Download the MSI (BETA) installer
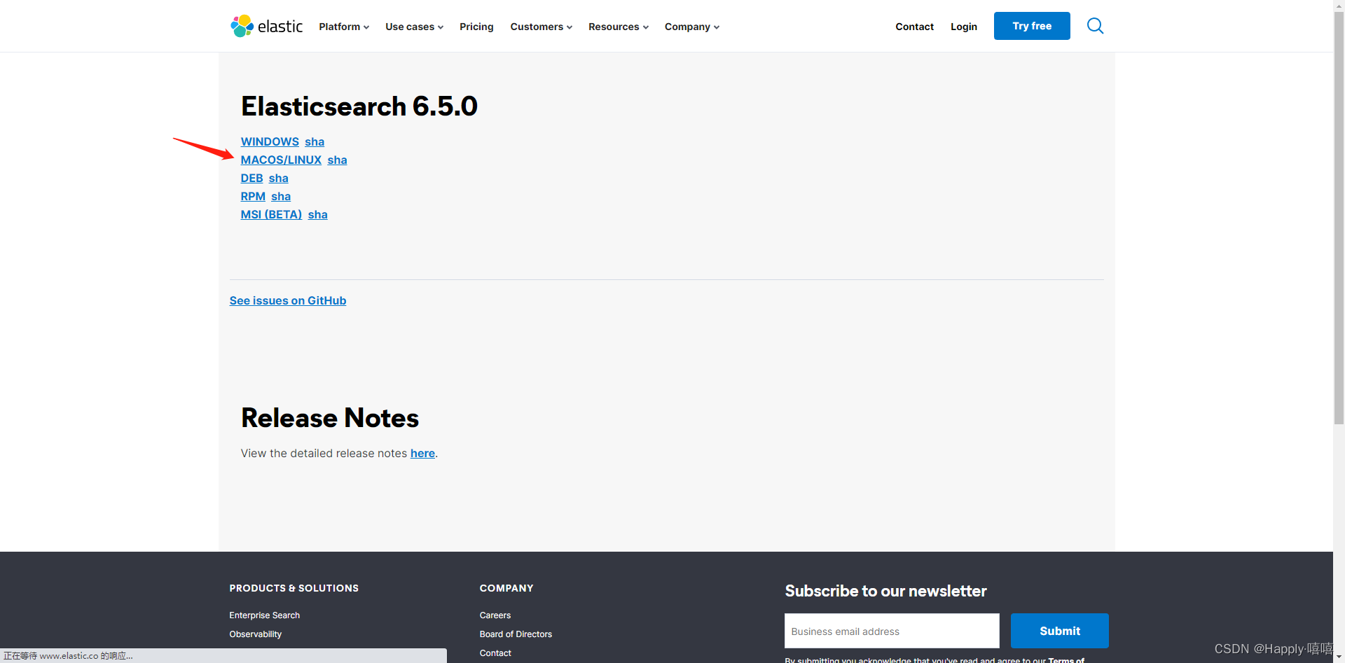This screenshot has height=663, width=1345. click(271, 214)
